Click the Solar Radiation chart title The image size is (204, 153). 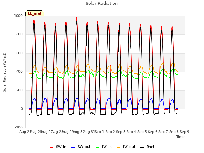tap(102, 4)
